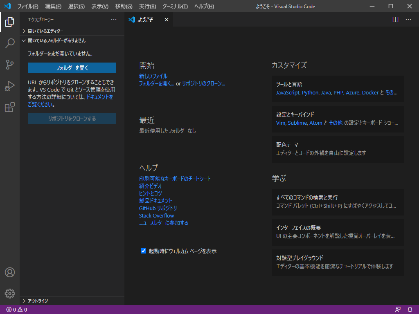This screenshot has width=419, height=314.
Task: Click 最近使用したフォルダーなし text
Action: pos(167,131)
